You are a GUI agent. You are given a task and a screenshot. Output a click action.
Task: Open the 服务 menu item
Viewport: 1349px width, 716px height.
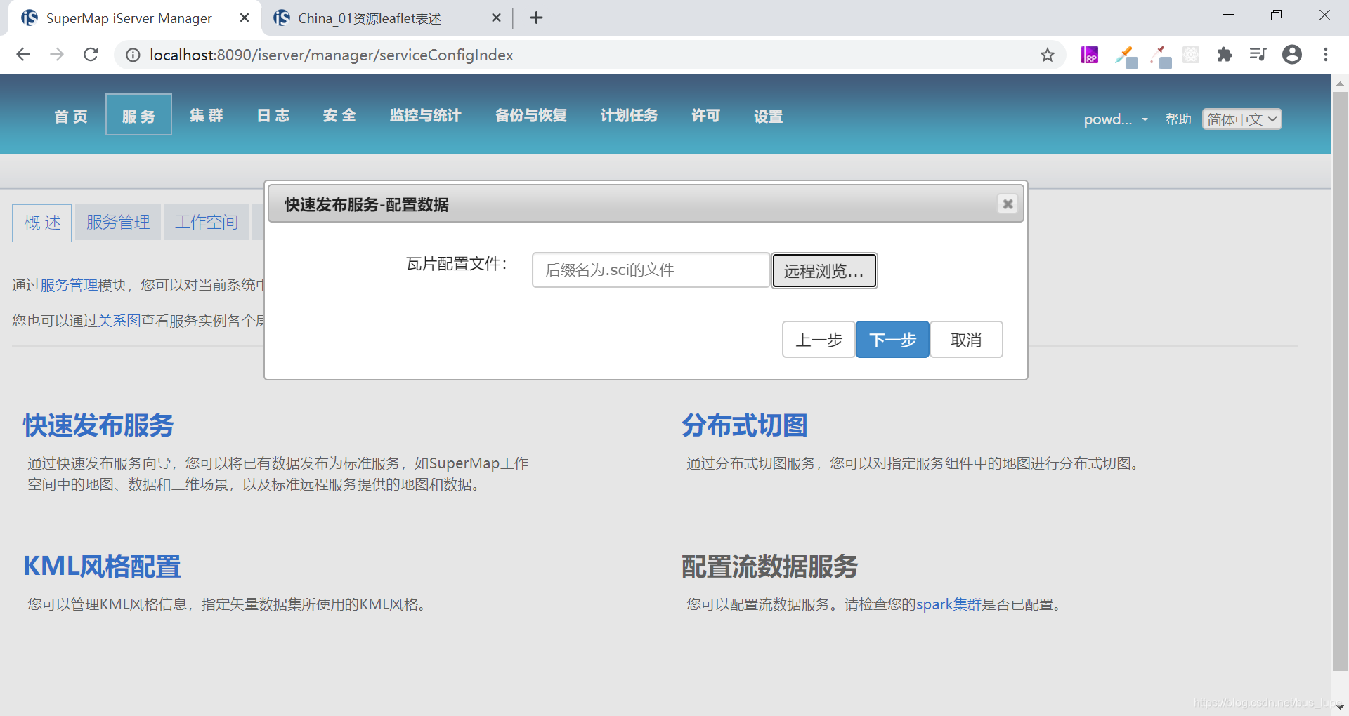tap(138, 115)
